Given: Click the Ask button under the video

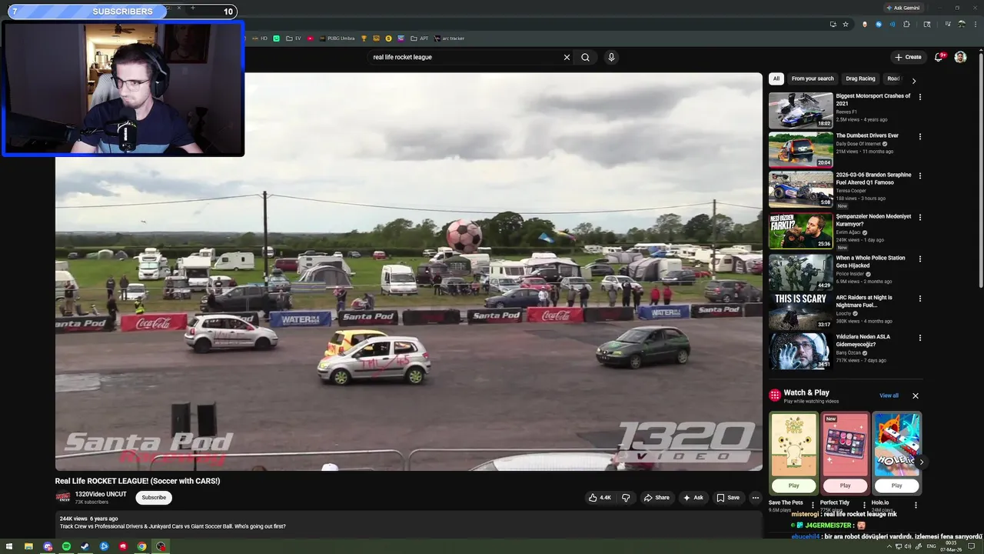Looking at the screenshot, I should 693,498.
